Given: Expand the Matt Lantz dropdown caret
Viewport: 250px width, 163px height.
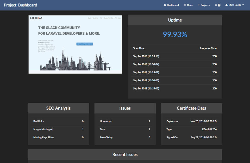Looking at the screenshot, I should tap(243, 5).
